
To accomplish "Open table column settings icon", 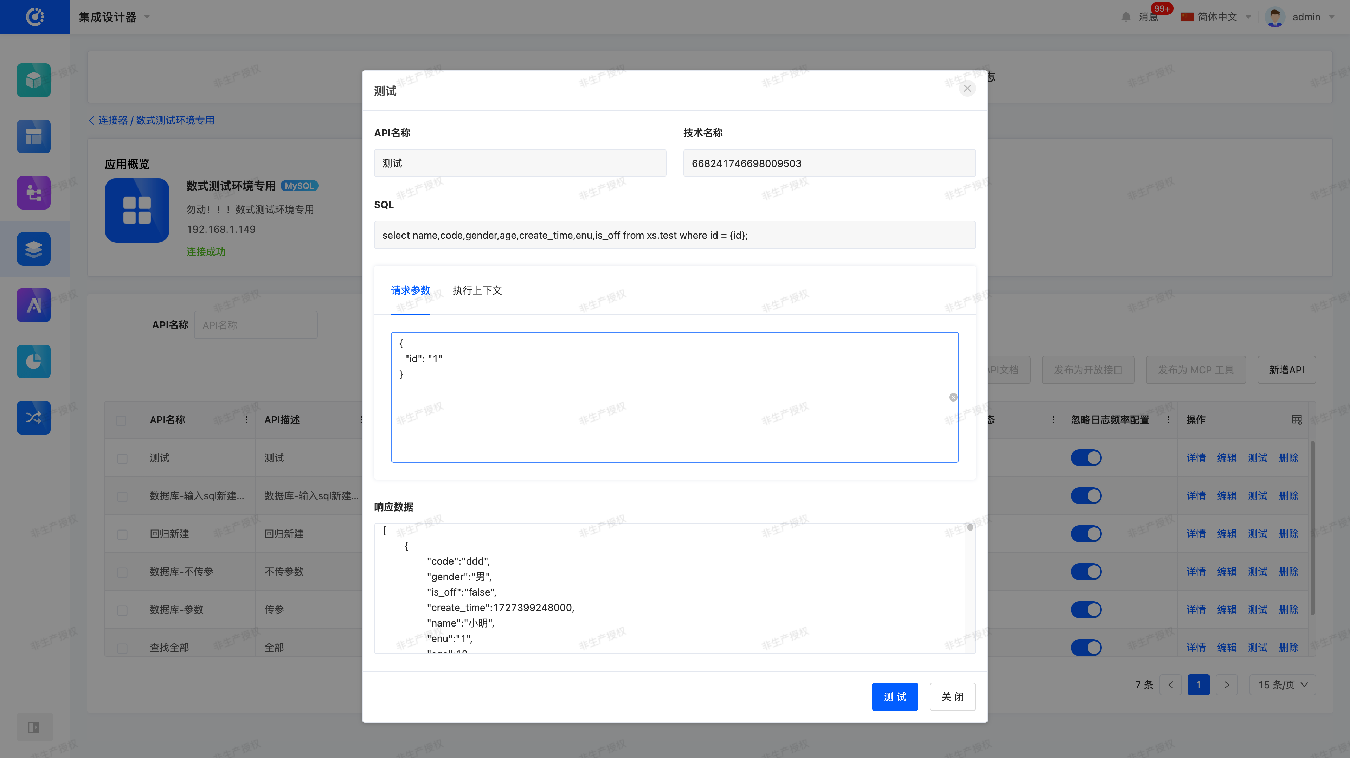I will (x=1297, y=419).
